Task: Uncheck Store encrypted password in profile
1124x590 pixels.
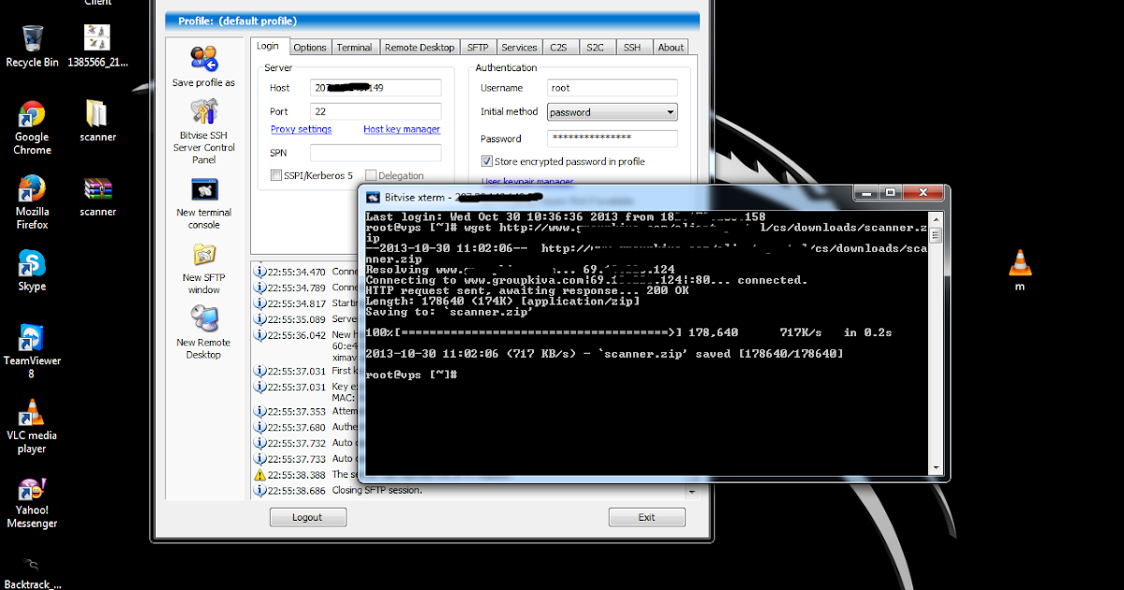Action: click(486, 161)
